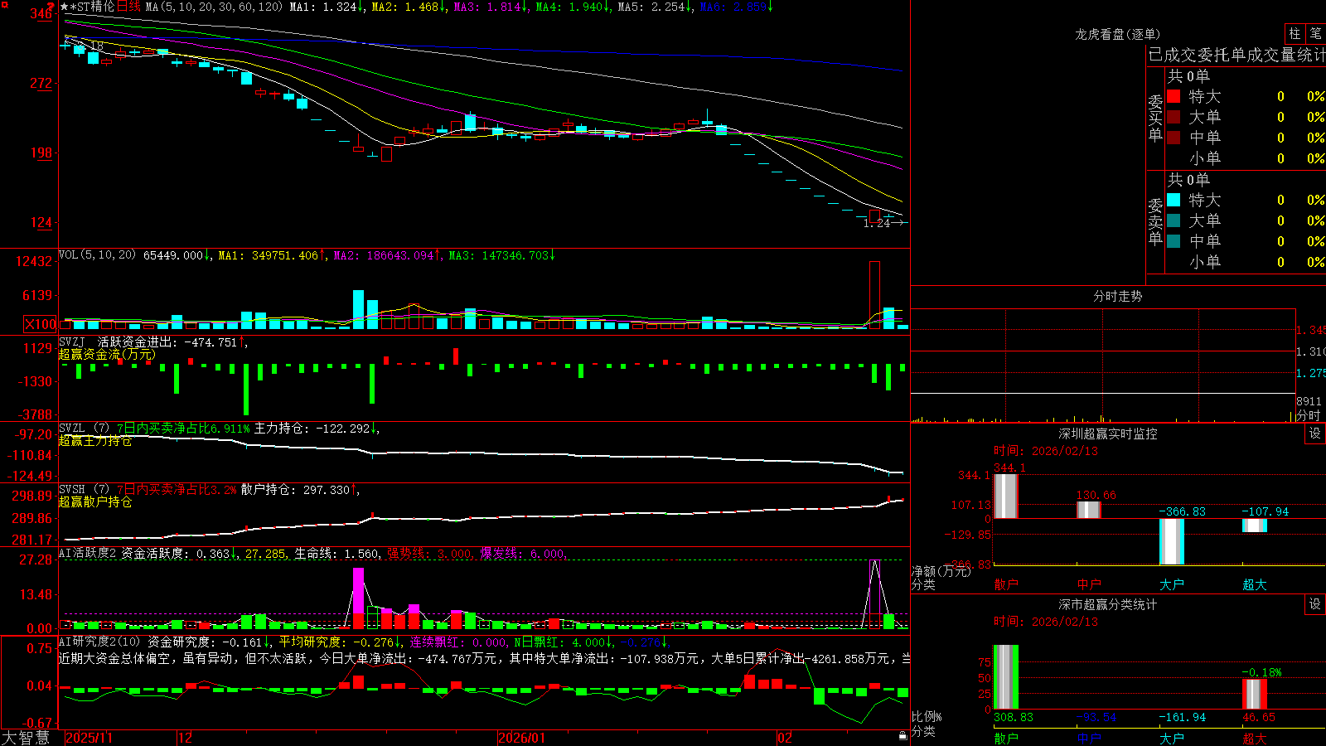Click the AI活跃度2 indicator label
The image size is (1326, 746).
pos(87,553)
